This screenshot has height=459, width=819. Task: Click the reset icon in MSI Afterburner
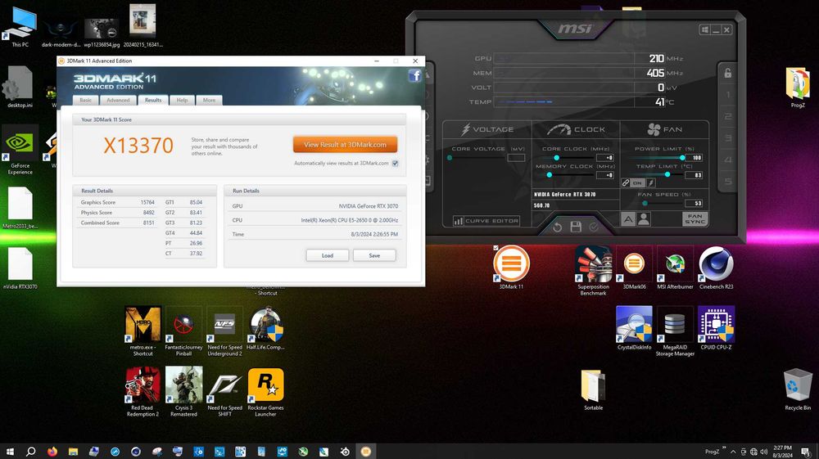(557, 227)
